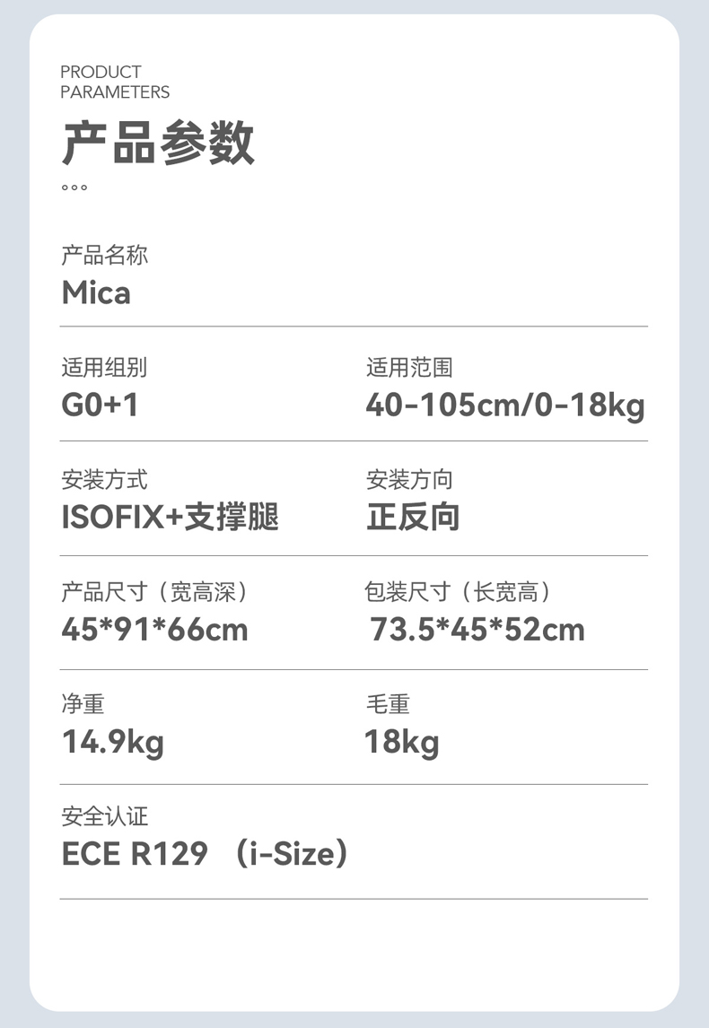The width and height of the screenshot is (709, 1028).
Task: Click the PRODUCT PARAMETERS English heading
Action: tap(115, 82)
